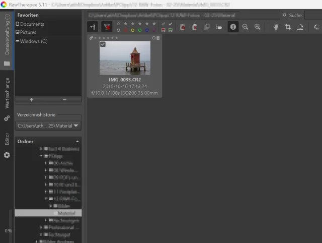Remove favorite with the minus button
This screenshot has height=243, width=322.
(x=65, y=100)
